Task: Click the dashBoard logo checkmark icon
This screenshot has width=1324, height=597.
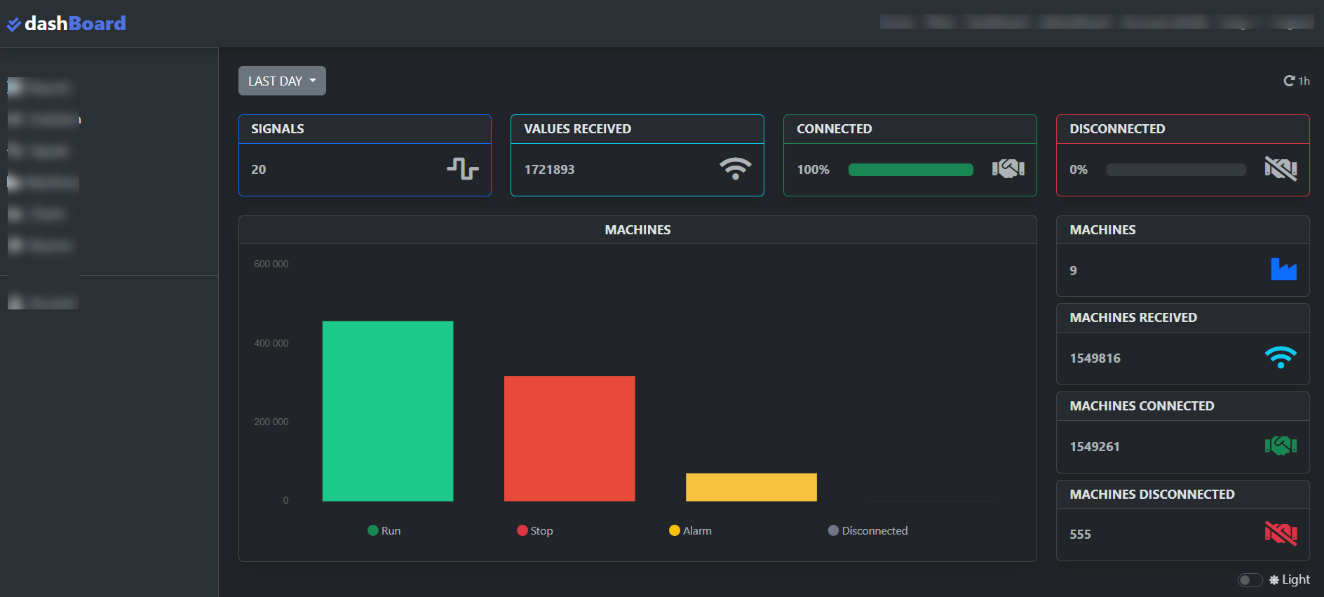Action: (13, 25)
